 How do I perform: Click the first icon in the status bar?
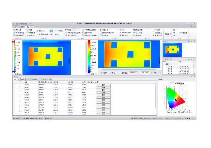click(14, 118)
